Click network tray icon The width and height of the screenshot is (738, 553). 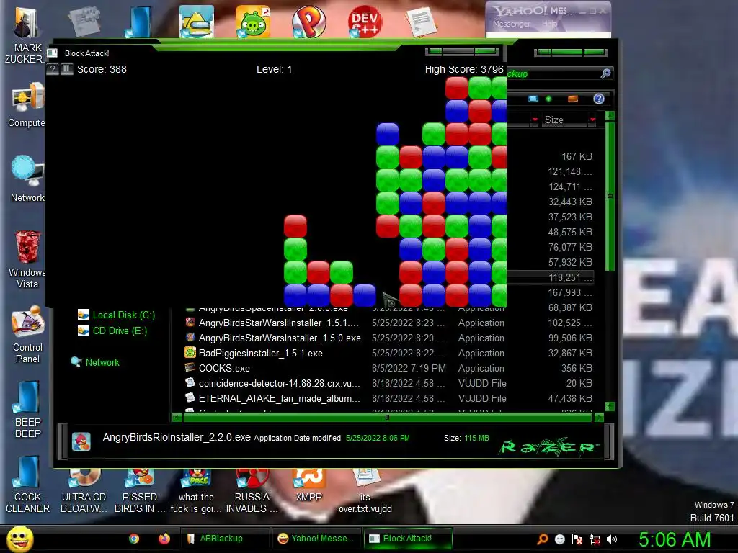[595, 539]
